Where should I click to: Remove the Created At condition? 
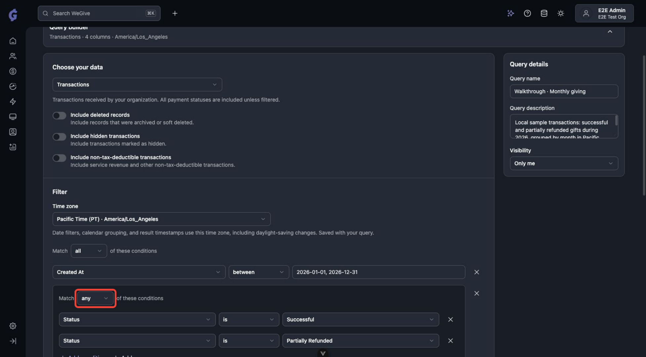(476, 272)
